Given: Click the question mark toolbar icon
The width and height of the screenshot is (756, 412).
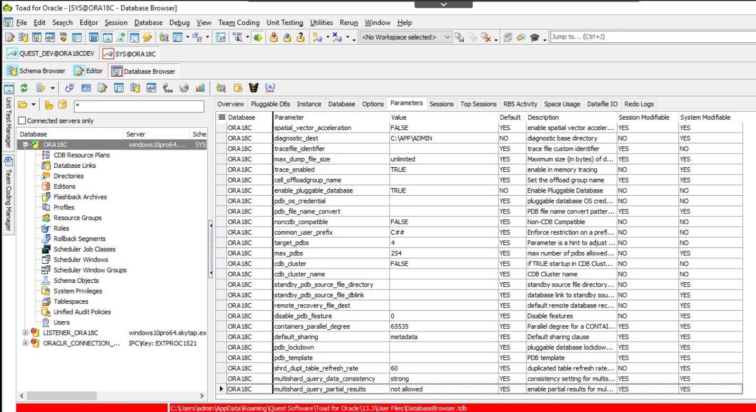Looking at the screenshot, I should [300, 37].
